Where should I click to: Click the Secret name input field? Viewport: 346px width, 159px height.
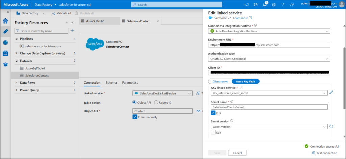269,107
